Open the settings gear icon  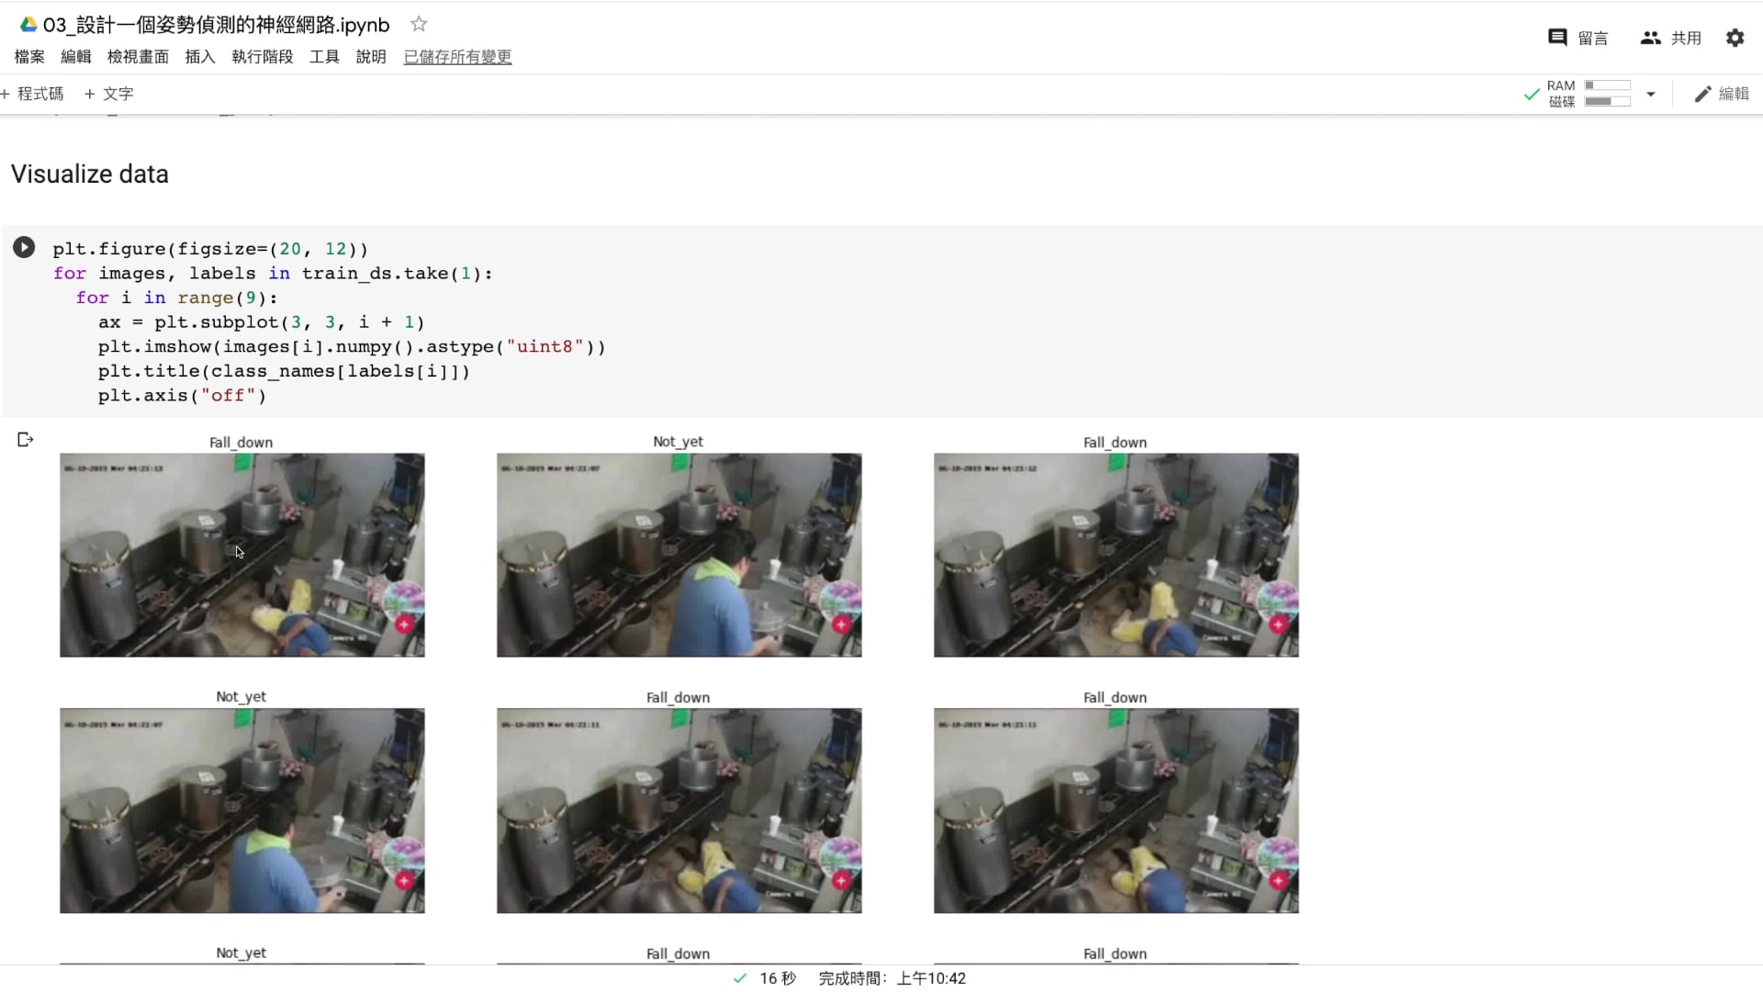coord(1735,38)
